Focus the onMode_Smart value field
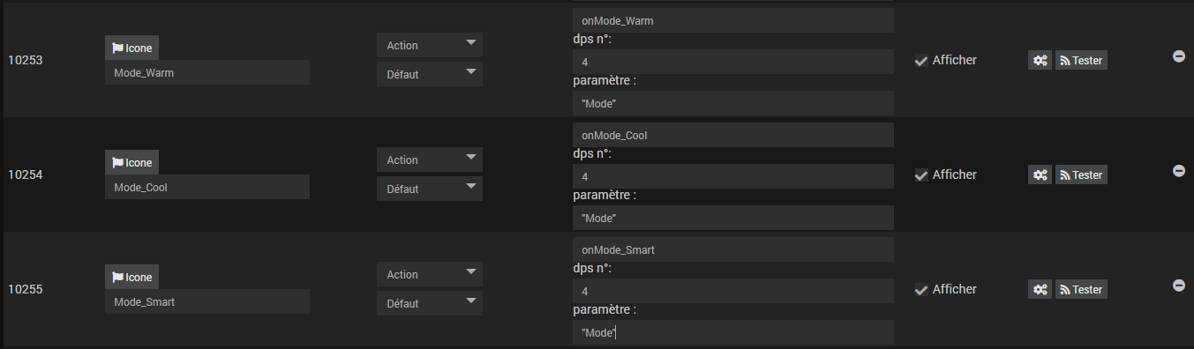The height and width of the screenshot is (349, 1194). [x=733, y=249]
